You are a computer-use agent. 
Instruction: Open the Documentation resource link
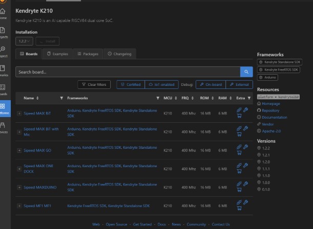[x=275, y=118]
